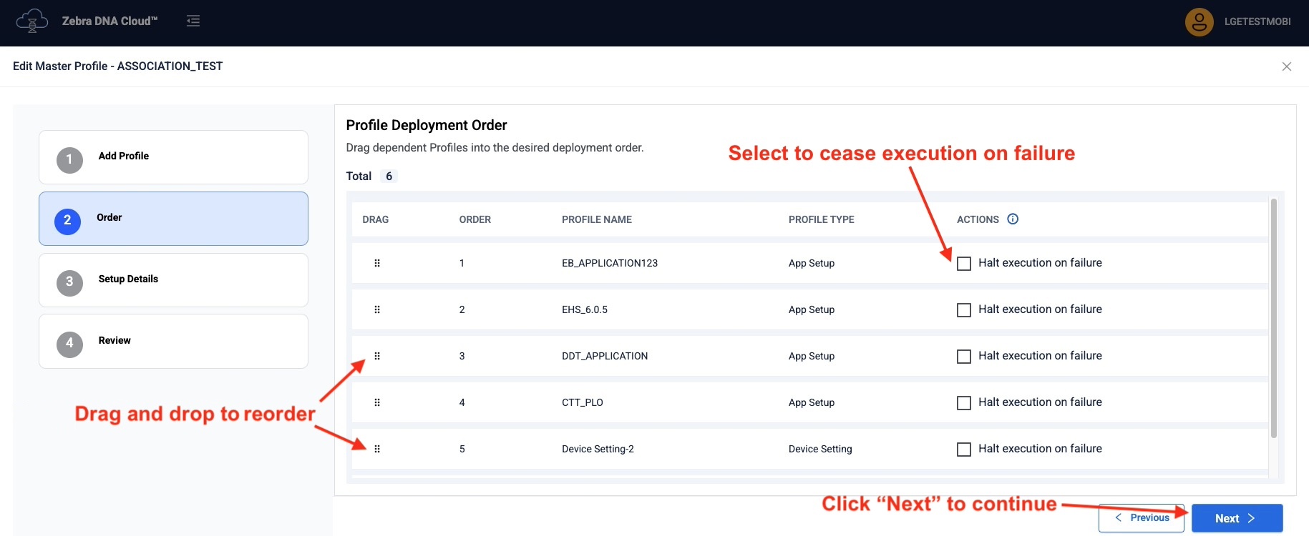Click drag handle for EHS_6.0.5 row
The image size is (1309, 536).
[377, 309]
